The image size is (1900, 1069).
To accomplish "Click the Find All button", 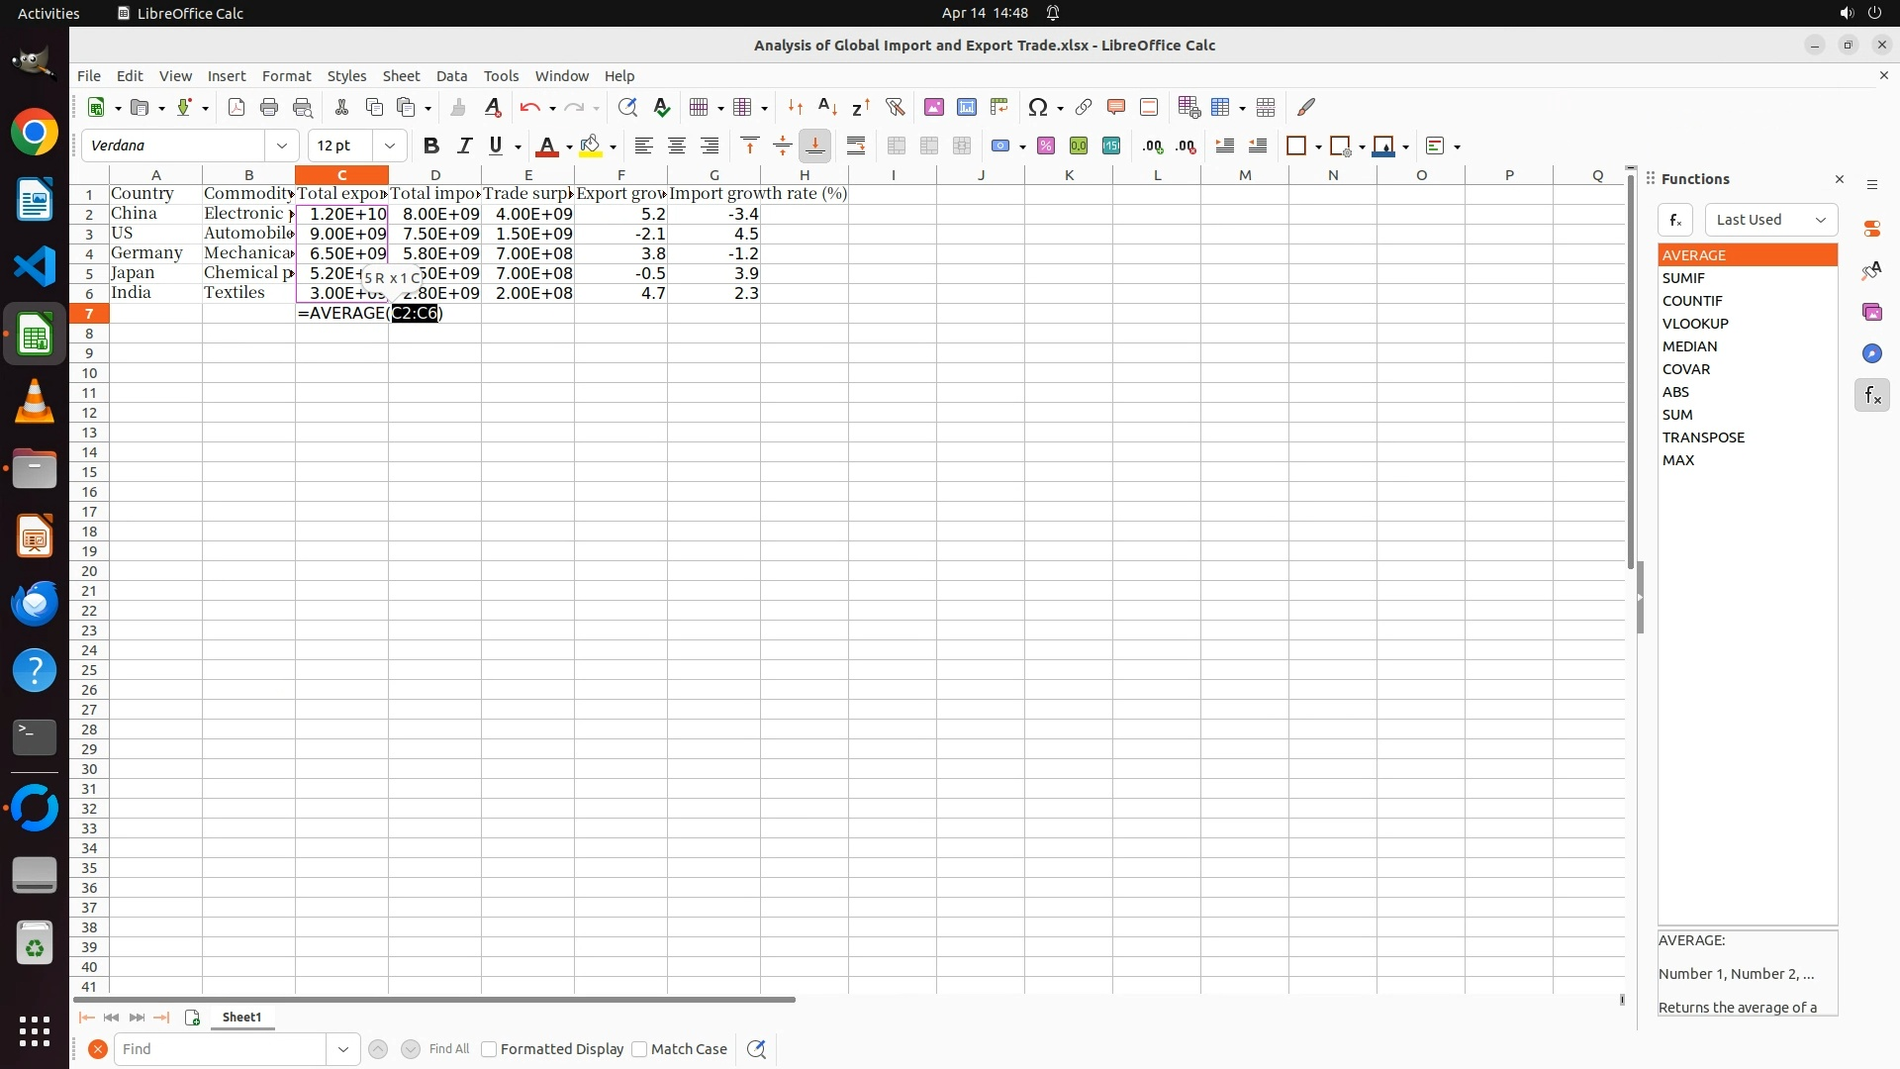I will point(448,1049).
